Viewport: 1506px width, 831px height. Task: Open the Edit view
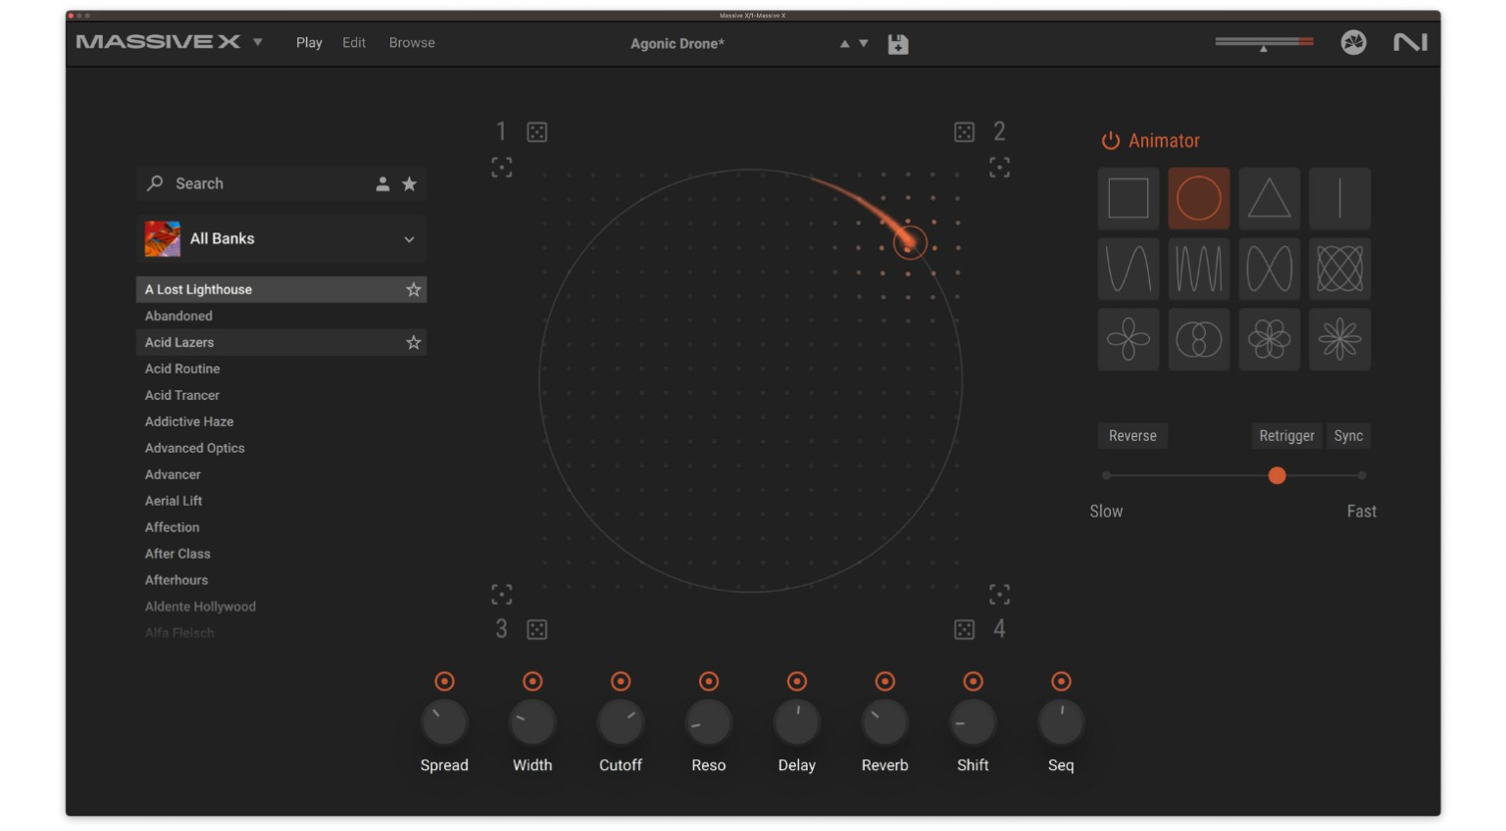pyautogui.click(x=353, y=42)
